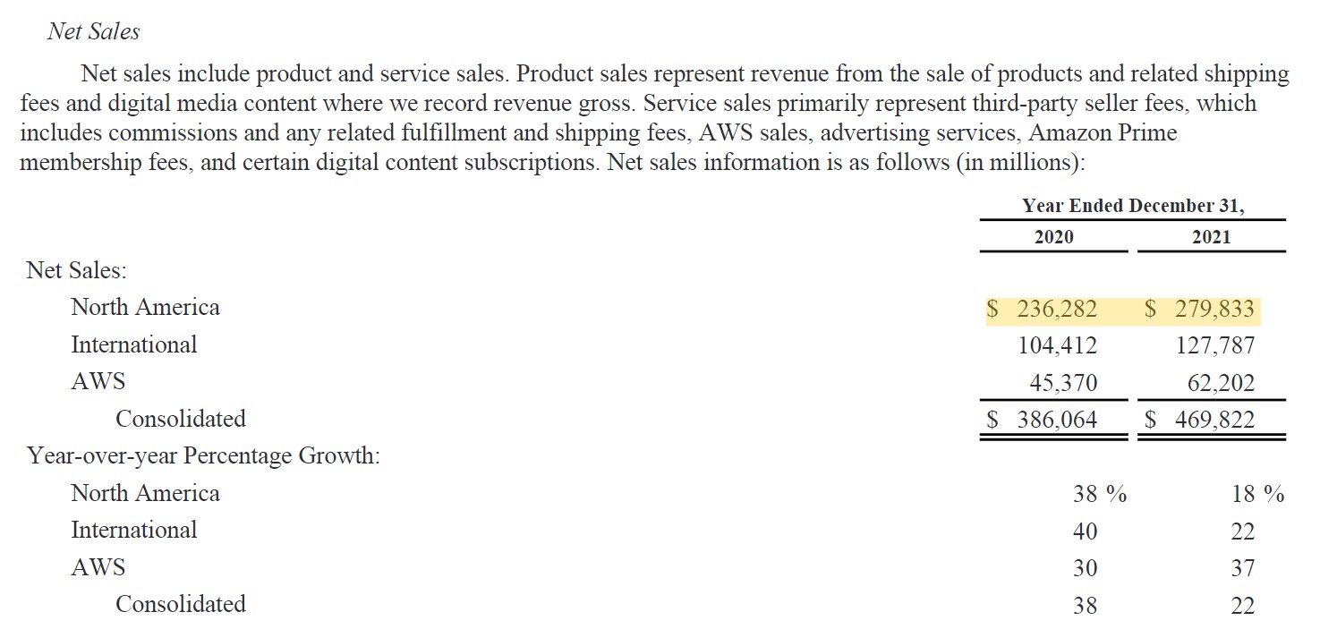Image resolution: width=1320 pixels, height=629 pixels.
Task: Click the Consolidated label under percentage growth
Action: [181, 605]
